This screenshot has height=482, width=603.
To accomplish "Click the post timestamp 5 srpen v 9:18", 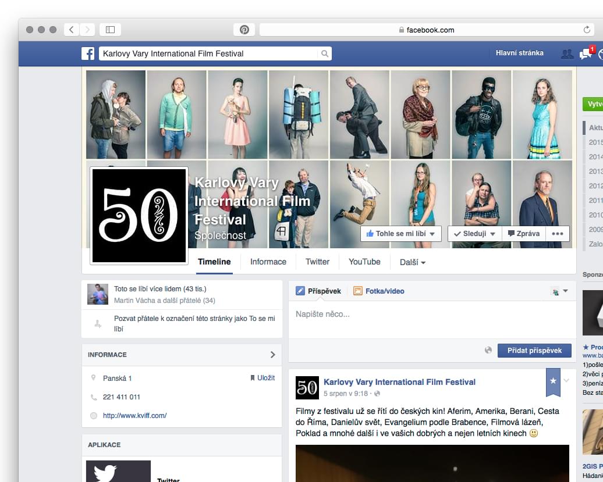I will (346, 393).
